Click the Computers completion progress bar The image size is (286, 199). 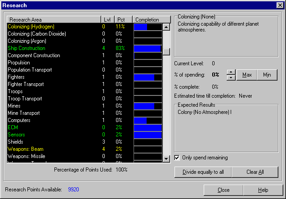coord(148,121)
